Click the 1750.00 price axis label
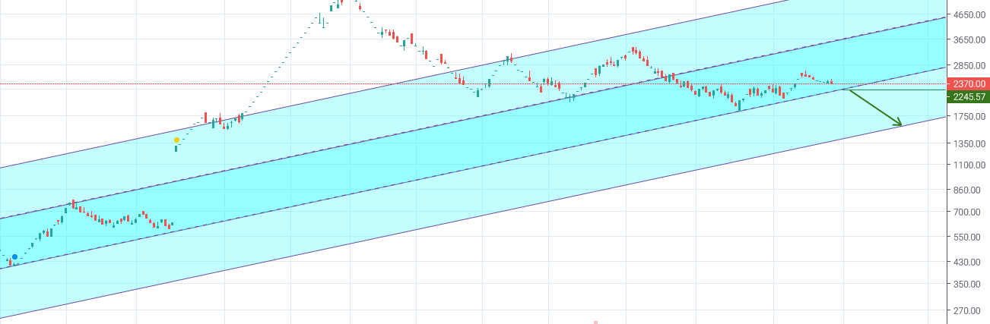Image resolution: width=990 pixels, height=324 pixels. (969, 116)
